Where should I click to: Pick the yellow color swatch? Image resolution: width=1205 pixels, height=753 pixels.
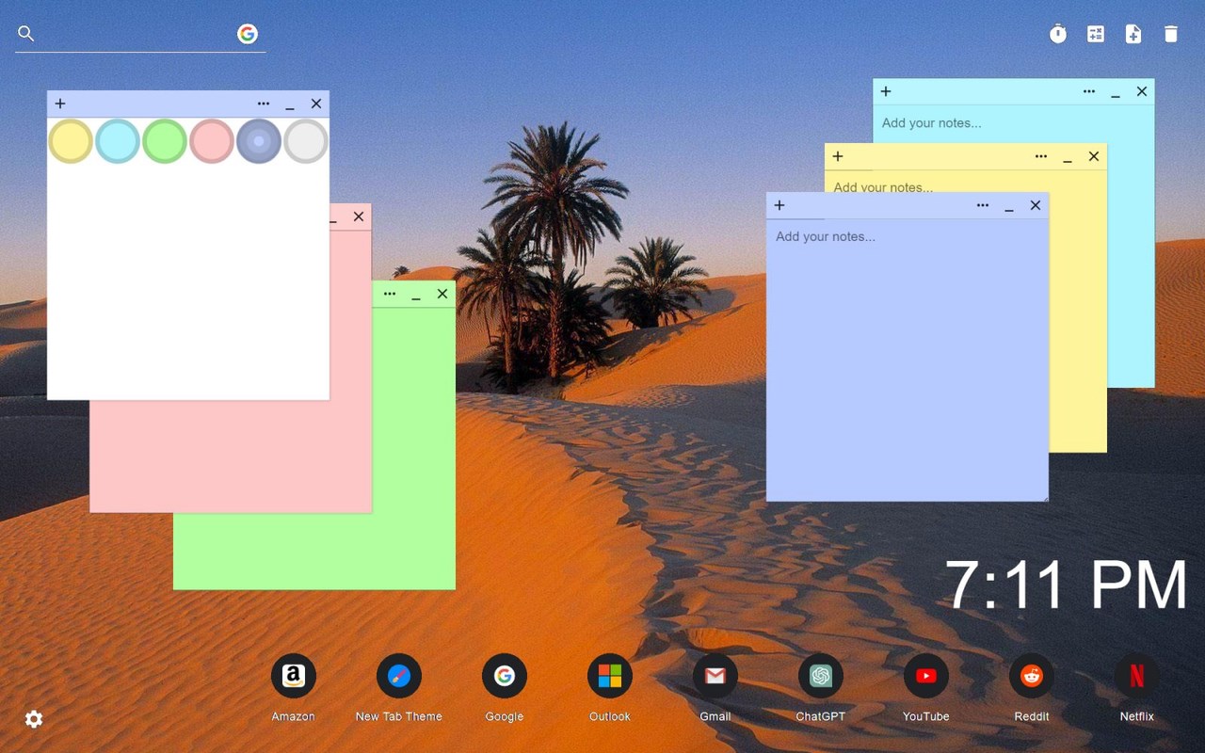tap(71, 141)
